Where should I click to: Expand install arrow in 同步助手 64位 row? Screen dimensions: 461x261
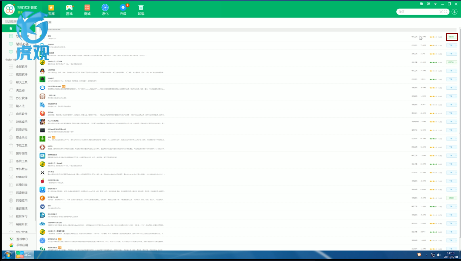coord(456,198)
